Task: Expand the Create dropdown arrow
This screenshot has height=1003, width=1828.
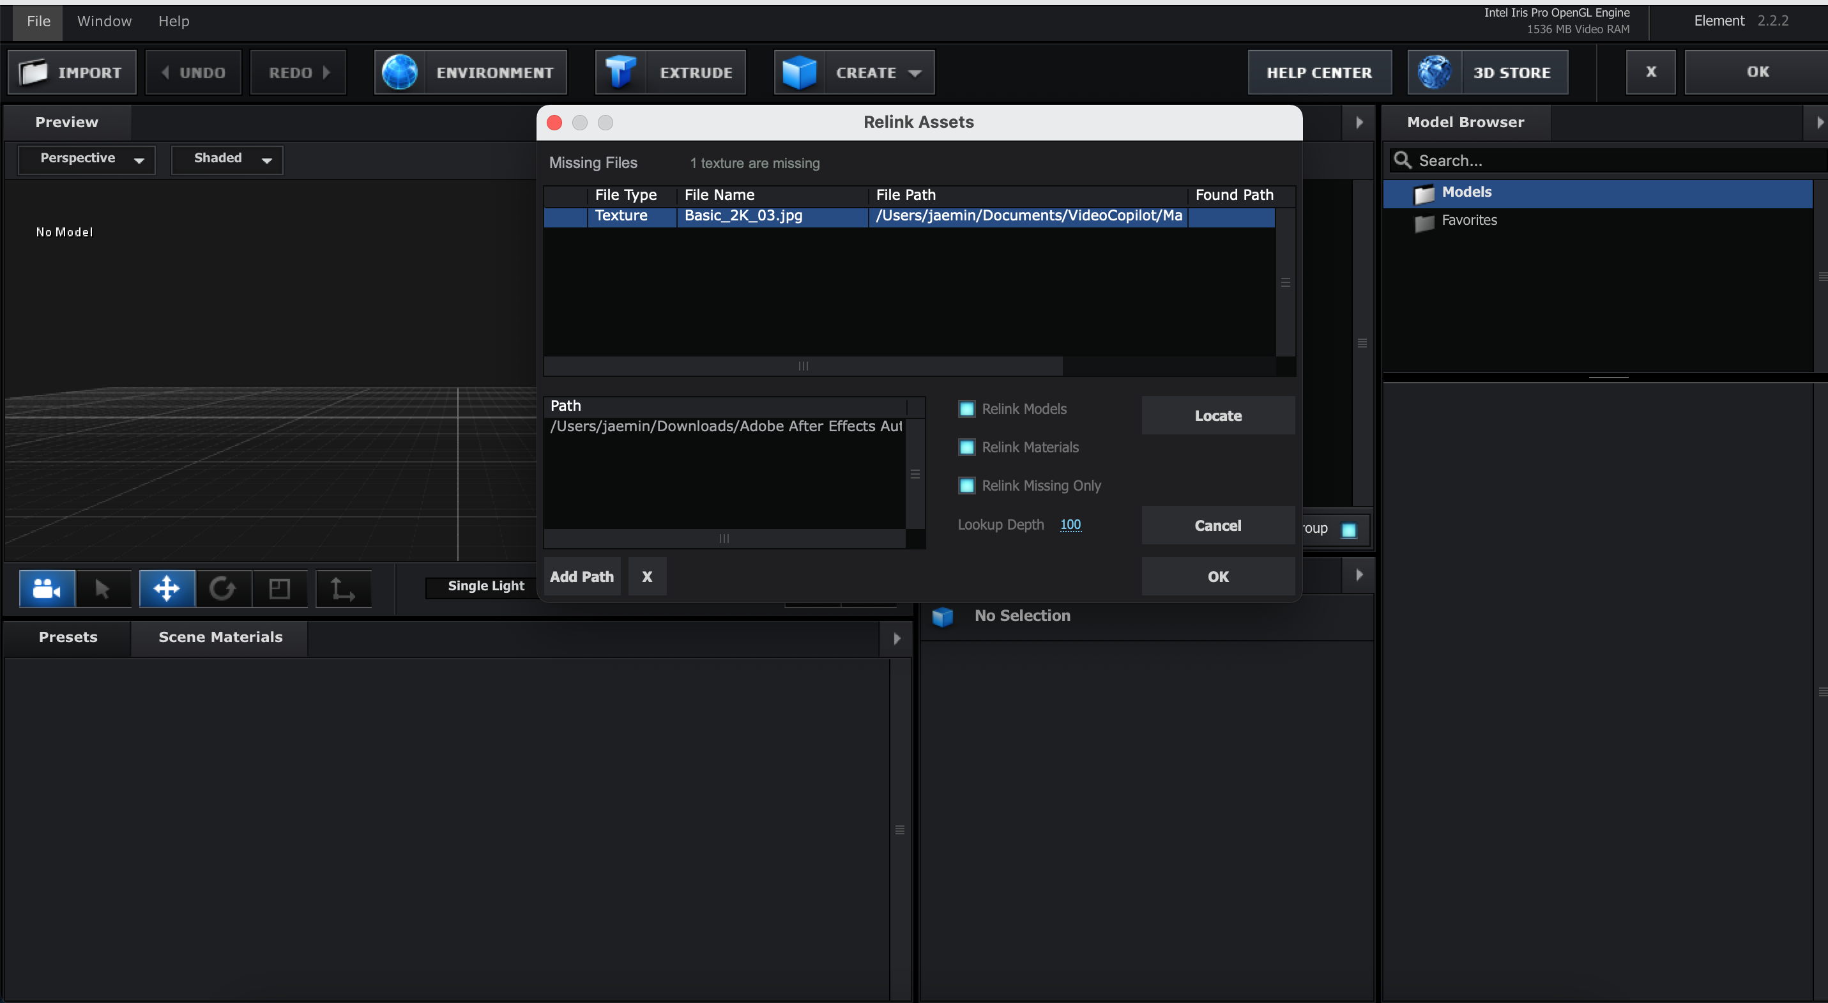Action: pos(915,73)
